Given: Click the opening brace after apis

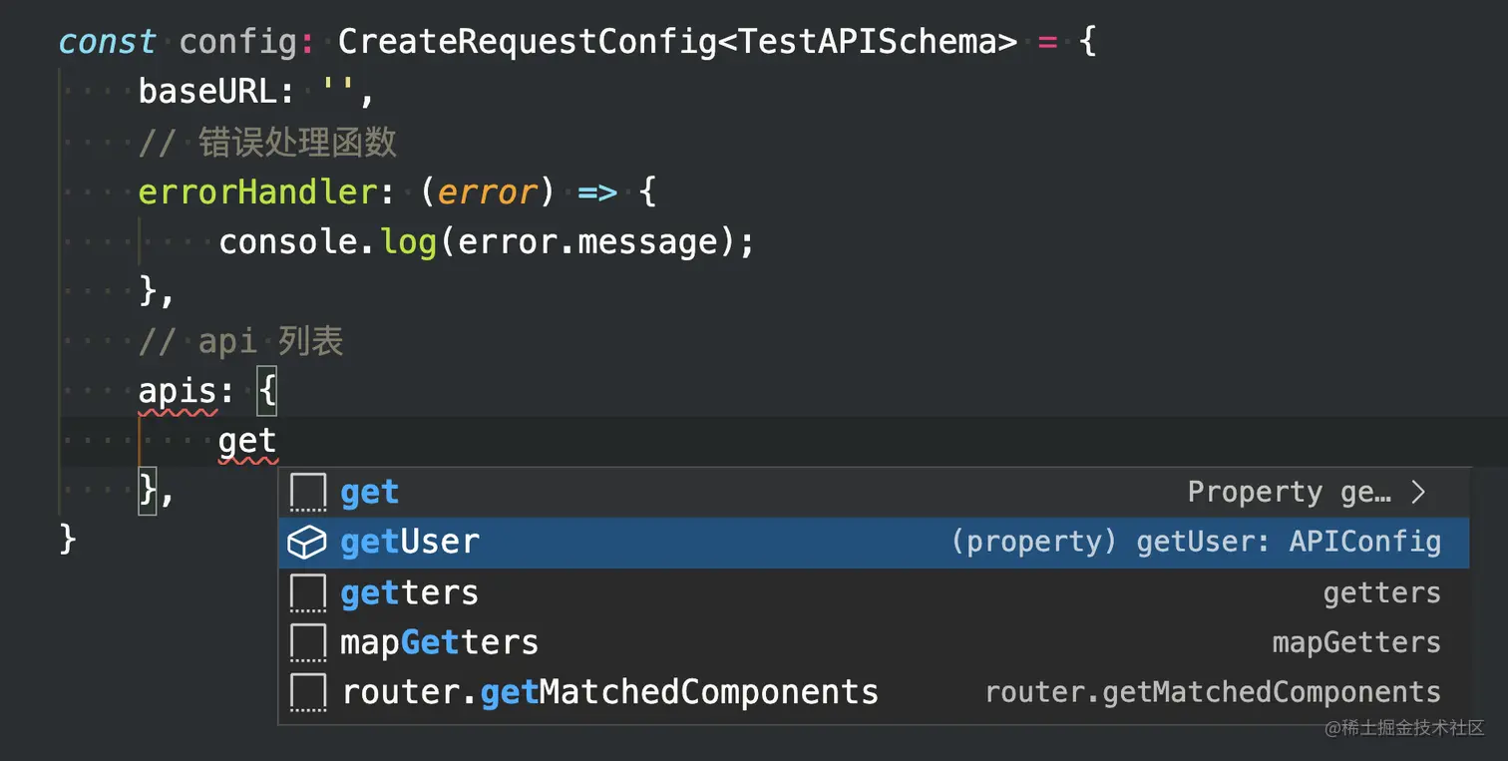Looking at the screenshot, I should [x=266, y=391].
